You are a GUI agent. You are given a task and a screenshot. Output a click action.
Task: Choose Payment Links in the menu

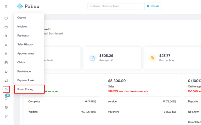click(26, 80)
